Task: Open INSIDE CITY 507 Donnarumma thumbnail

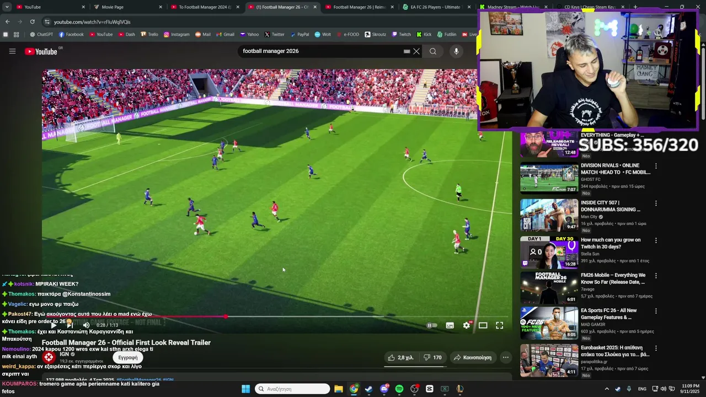Action: [549, 215]
